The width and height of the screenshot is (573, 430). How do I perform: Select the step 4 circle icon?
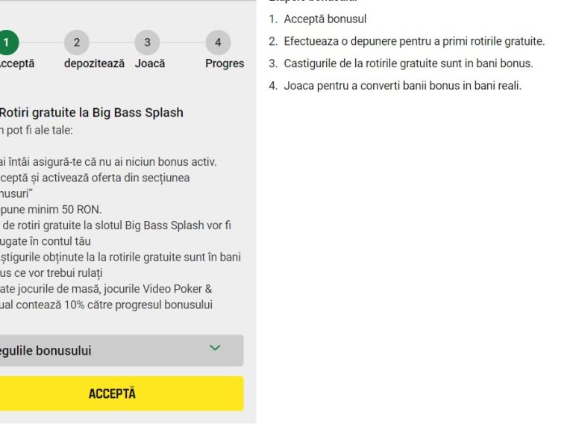click(x=218, y=43)
